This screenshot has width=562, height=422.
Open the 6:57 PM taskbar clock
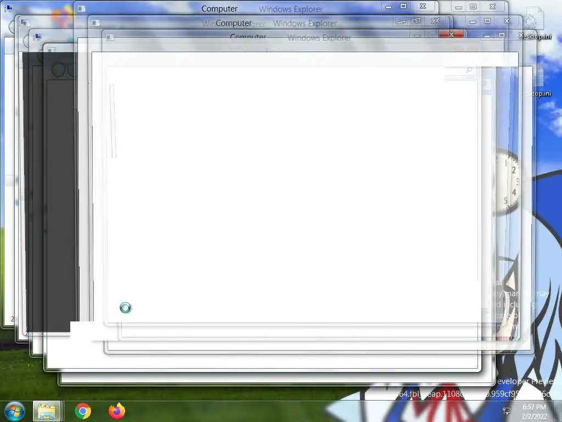(x=534, y=412)
